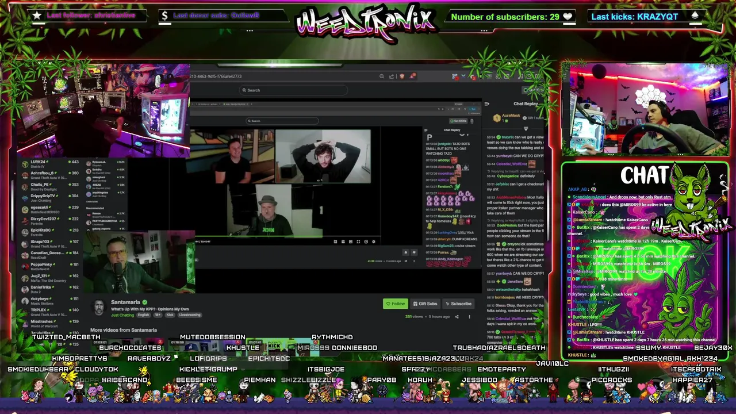Click the share page icon in address bar

click(x=392, y=76)
